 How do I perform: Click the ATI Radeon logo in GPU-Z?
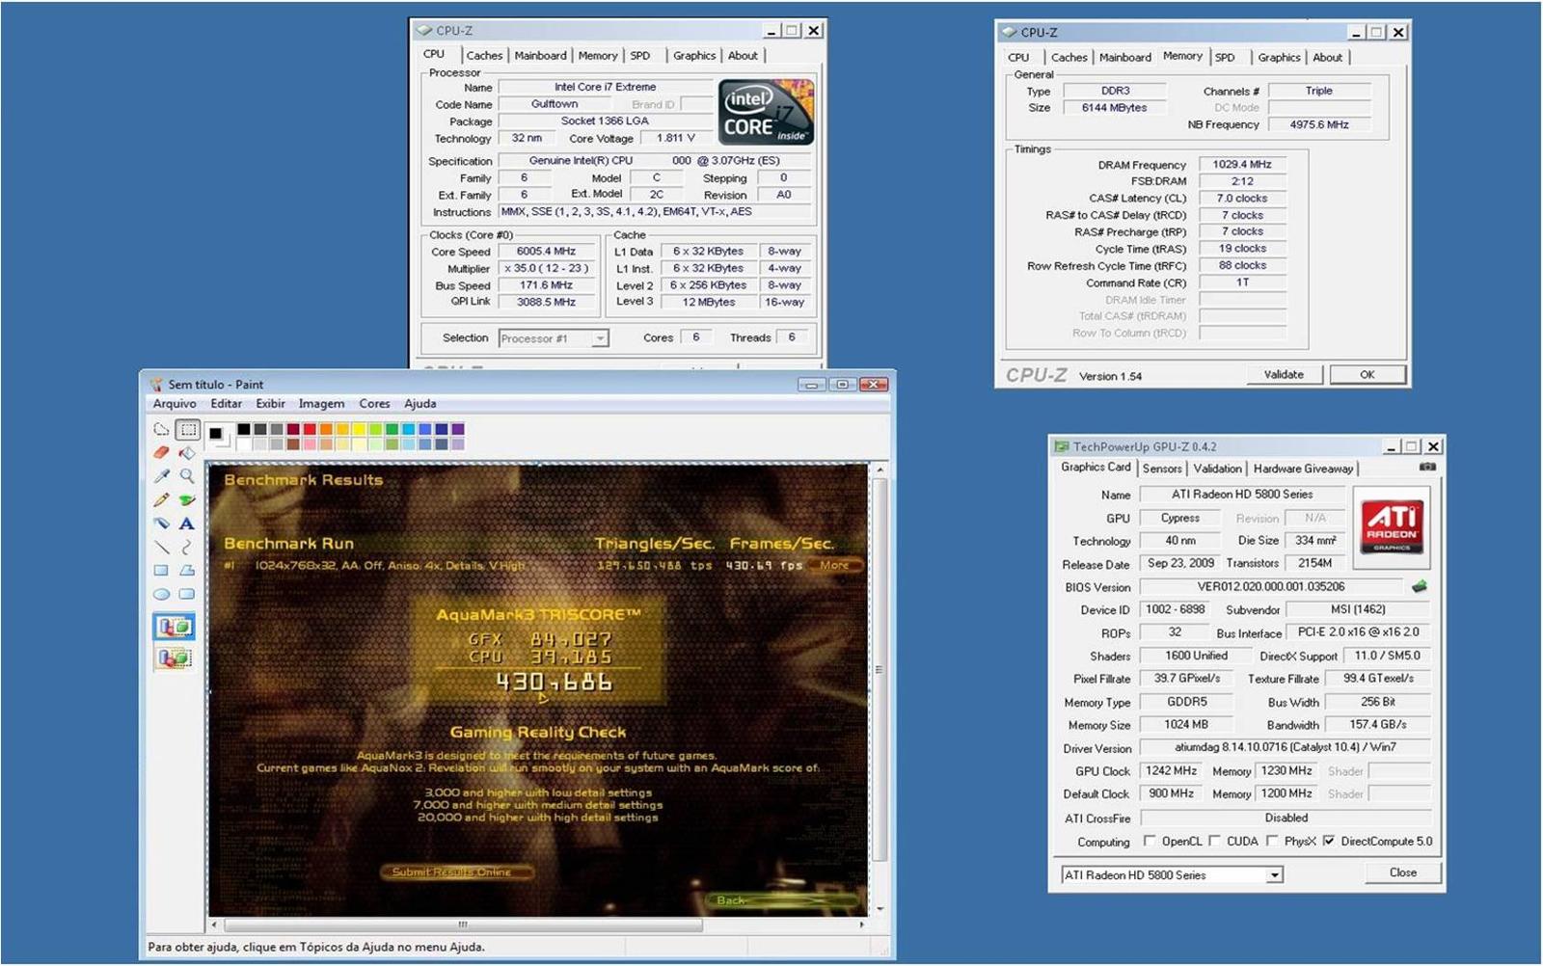pyautogui.click(x=1392, y=526)
